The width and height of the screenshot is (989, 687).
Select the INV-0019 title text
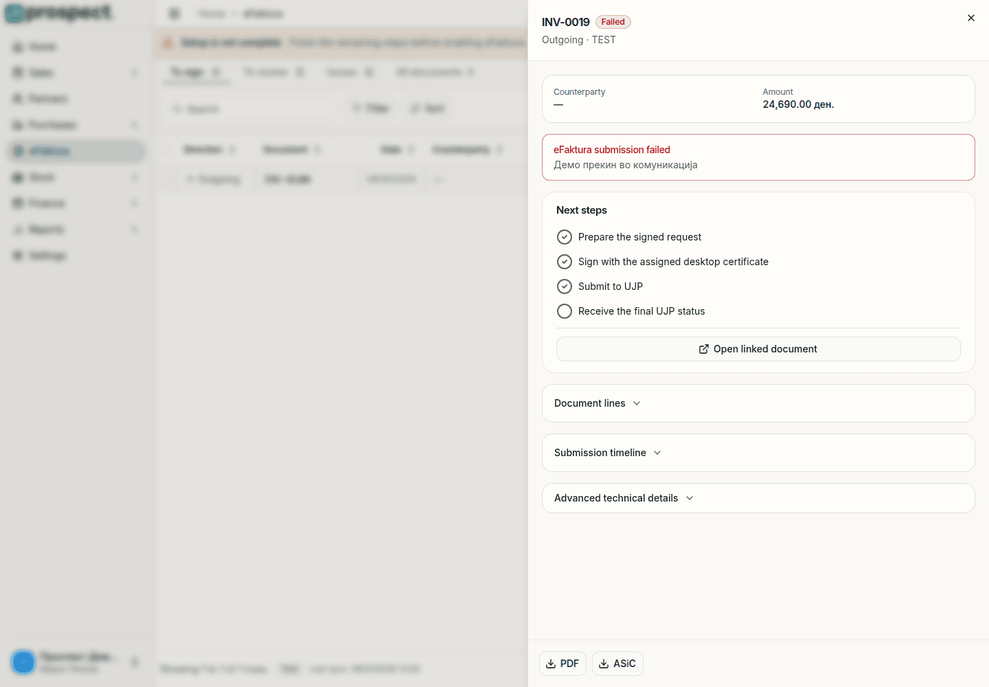point(566,22)
